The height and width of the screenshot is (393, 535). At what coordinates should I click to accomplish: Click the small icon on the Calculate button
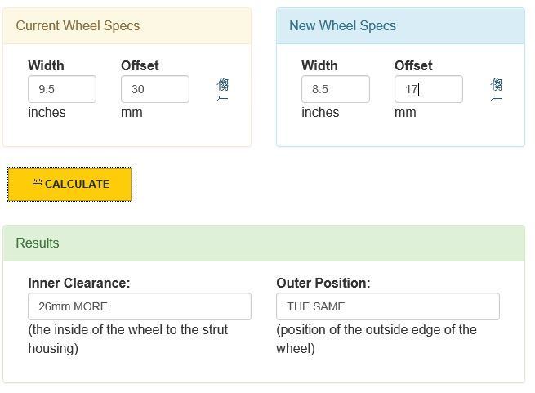tap(37, 183)
